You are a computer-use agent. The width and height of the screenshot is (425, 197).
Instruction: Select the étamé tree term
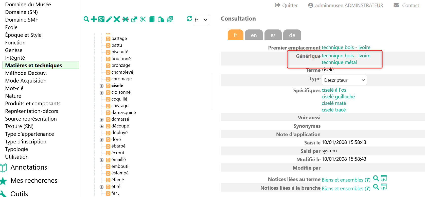[x=118, y=180]
